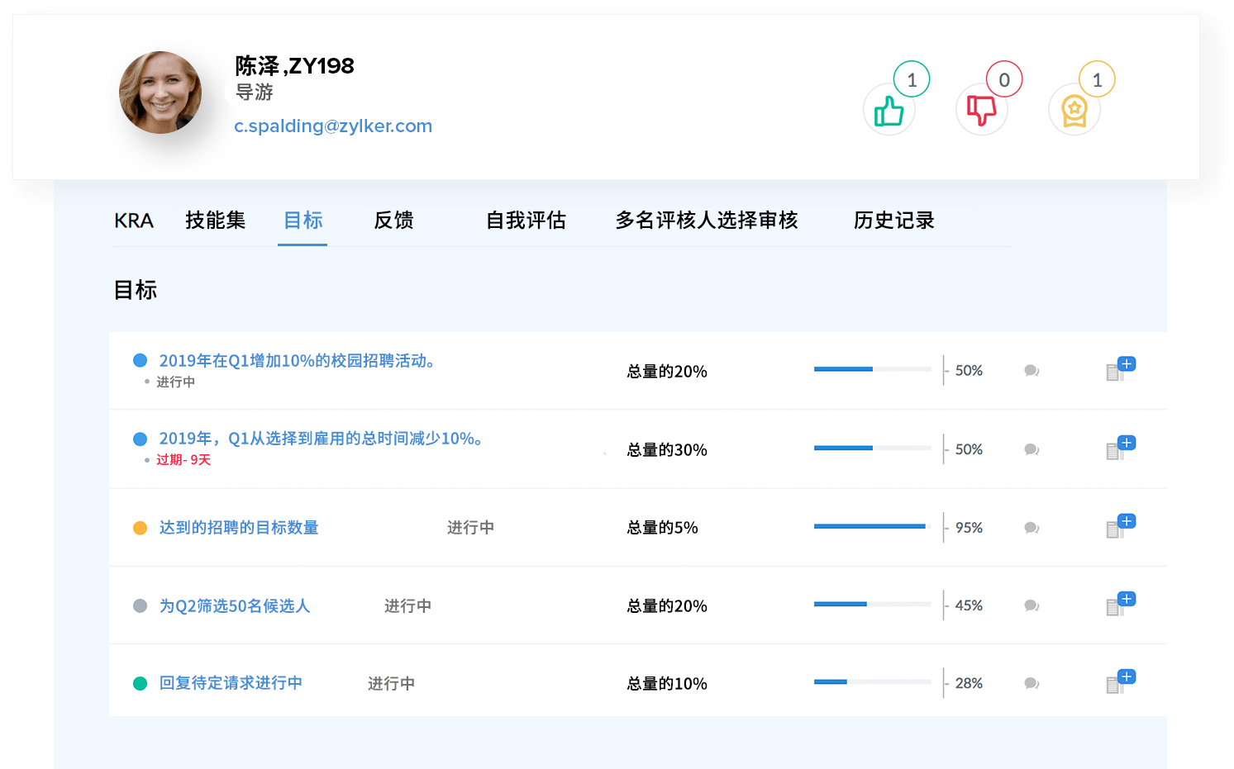This screenshot has width=1234, height=769.
Task: Open comments for 达到的招聘的目标数量 goal
Action: pyautogui.click(x=1032, y=528)
